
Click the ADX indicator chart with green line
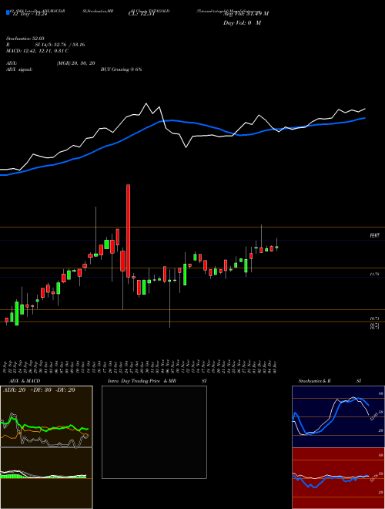pos(46,416)
